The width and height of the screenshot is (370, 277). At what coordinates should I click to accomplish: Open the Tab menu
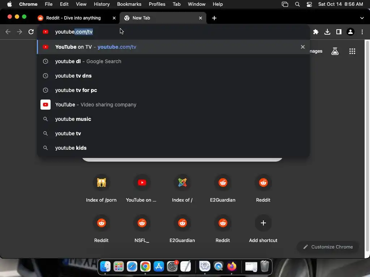pyautogui.click(x=176, y=4)
